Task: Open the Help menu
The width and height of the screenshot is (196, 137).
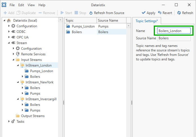Action: 42,5
